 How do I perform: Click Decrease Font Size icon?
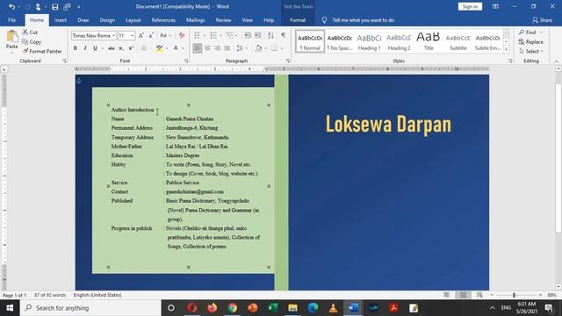point(151,35)
